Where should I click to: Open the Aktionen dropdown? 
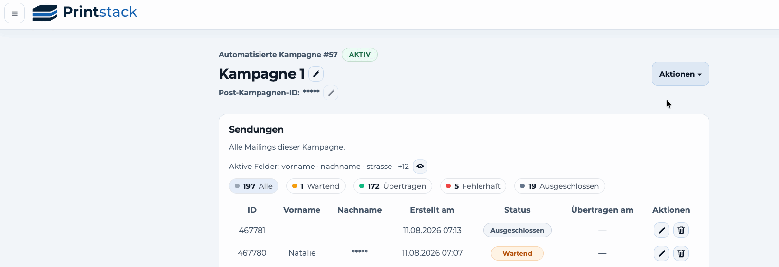click(x=680, y=74)
